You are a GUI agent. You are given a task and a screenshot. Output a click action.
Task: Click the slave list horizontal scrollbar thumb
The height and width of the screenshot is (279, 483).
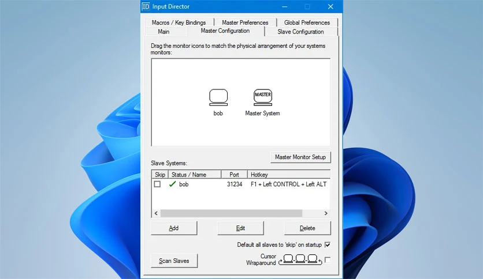(x=231, y=213)
